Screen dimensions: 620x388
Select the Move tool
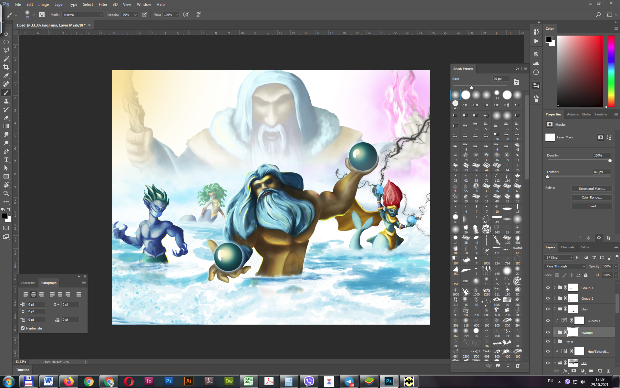[6, 34]
